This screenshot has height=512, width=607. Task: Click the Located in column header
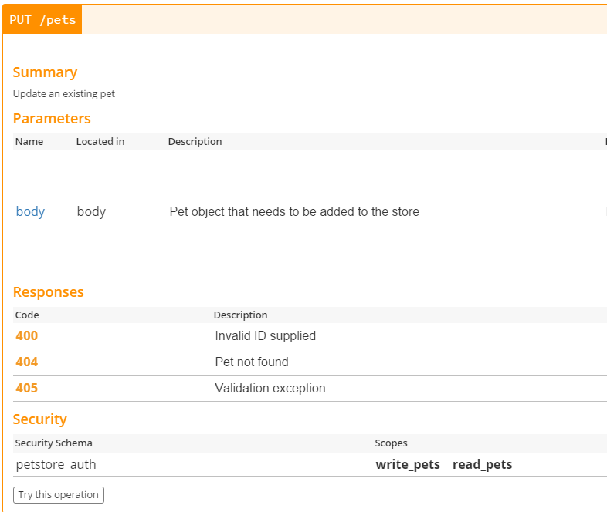click(100, 142)
